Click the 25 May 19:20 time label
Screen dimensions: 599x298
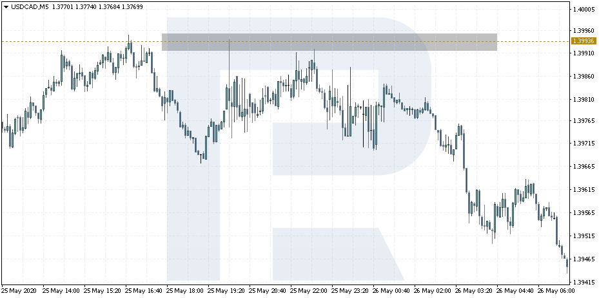(226, 291)
